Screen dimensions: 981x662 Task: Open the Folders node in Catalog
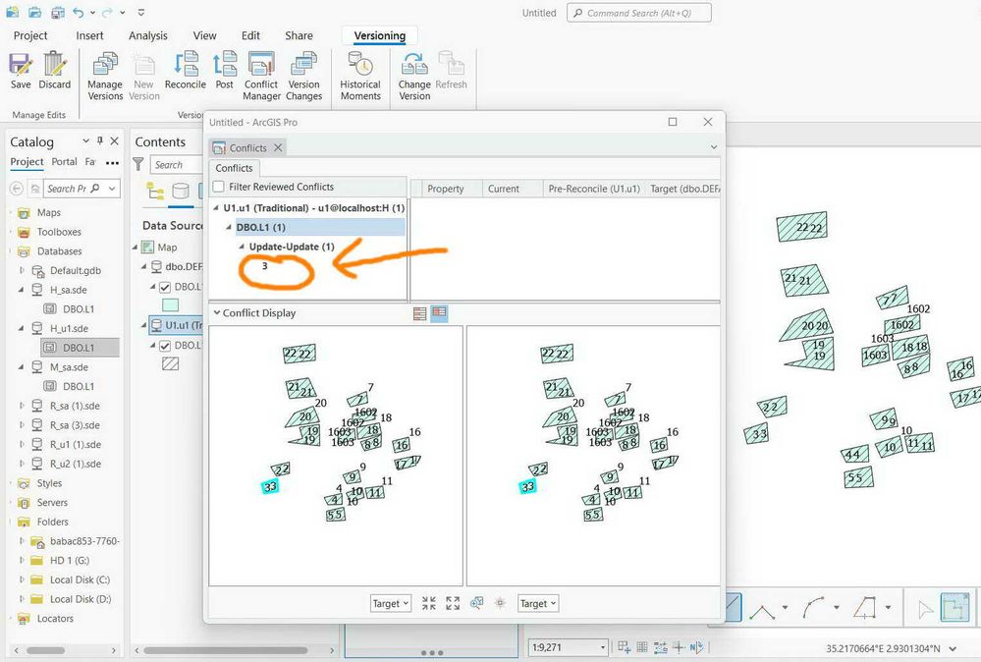(x=53, y=522)
